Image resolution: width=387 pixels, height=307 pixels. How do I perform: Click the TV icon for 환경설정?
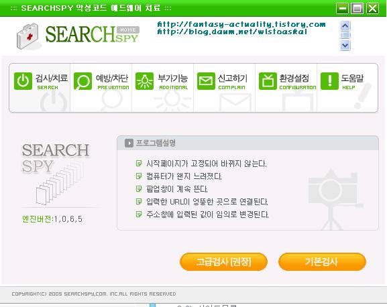coord(268,81)
